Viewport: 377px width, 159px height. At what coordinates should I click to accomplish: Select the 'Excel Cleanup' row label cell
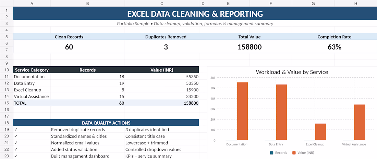click(x=32, y=90)
